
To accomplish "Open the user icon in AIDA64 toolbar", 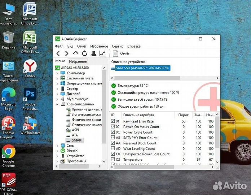I will coord(94,53).
